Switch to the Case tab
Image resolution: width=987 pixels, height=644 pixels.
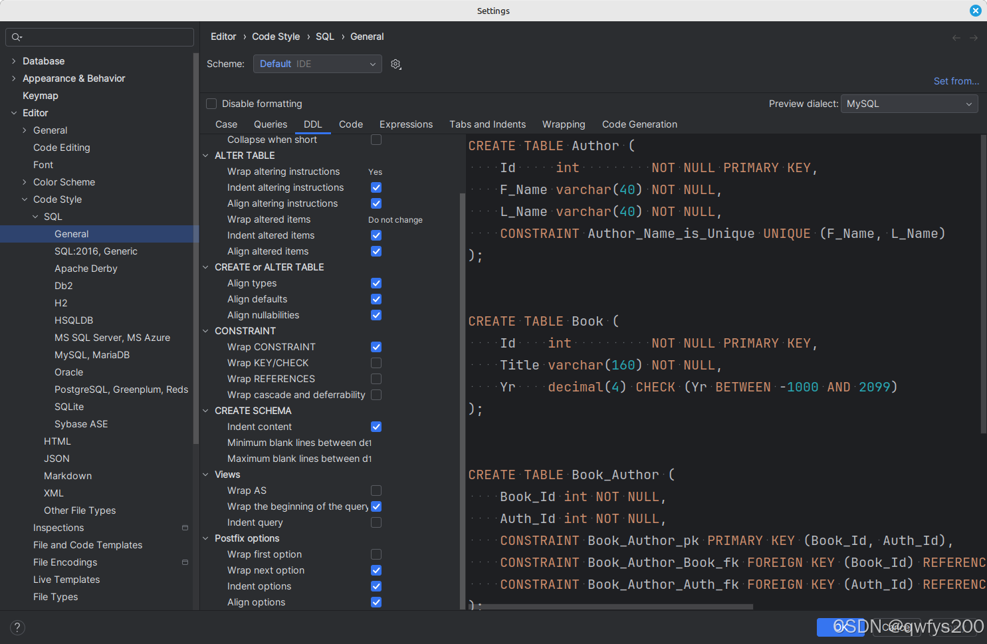click(x=226, y=124)
